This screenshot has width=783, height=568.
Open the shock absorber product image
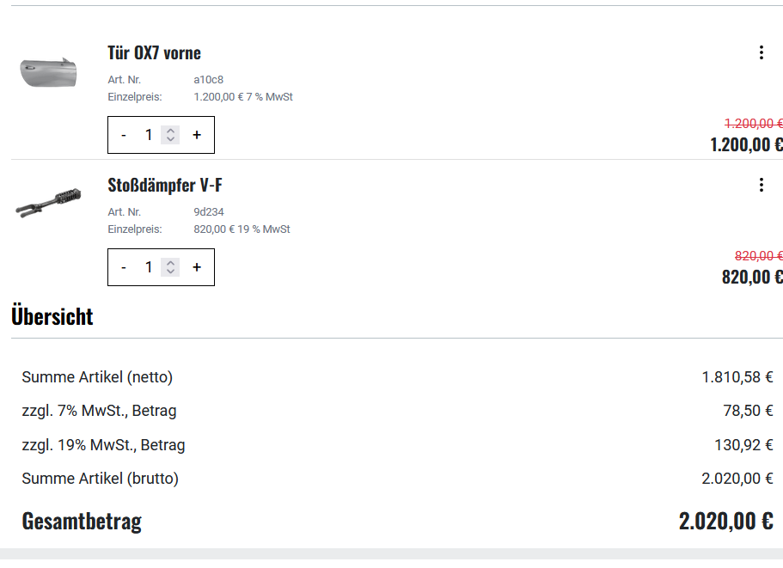[49, 204]
